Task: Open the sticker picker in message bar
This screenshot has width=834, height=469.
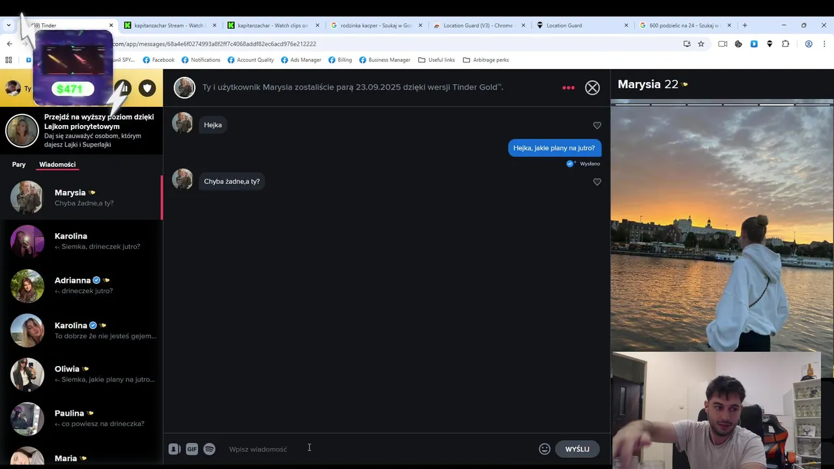Action: tap(174, 449)
